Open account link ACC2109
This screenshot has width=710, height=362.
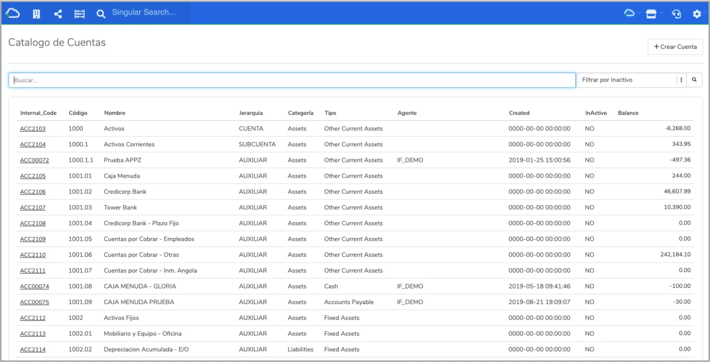pyautogui.click(x=33, y=239)
